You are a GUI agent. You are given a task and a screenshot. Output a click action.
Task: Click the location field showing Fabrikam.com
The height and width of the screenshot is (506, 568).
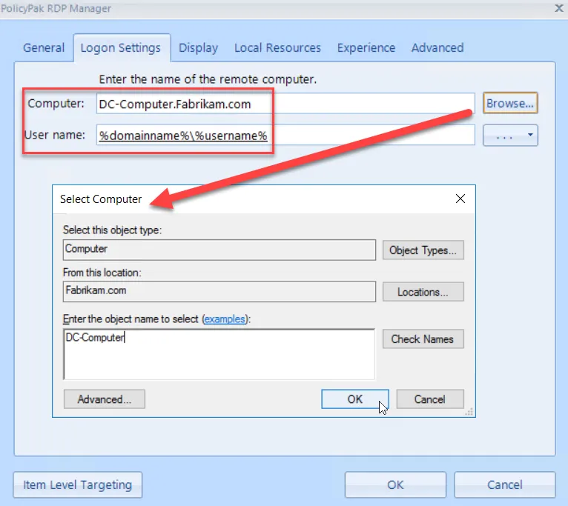(219, 291)
